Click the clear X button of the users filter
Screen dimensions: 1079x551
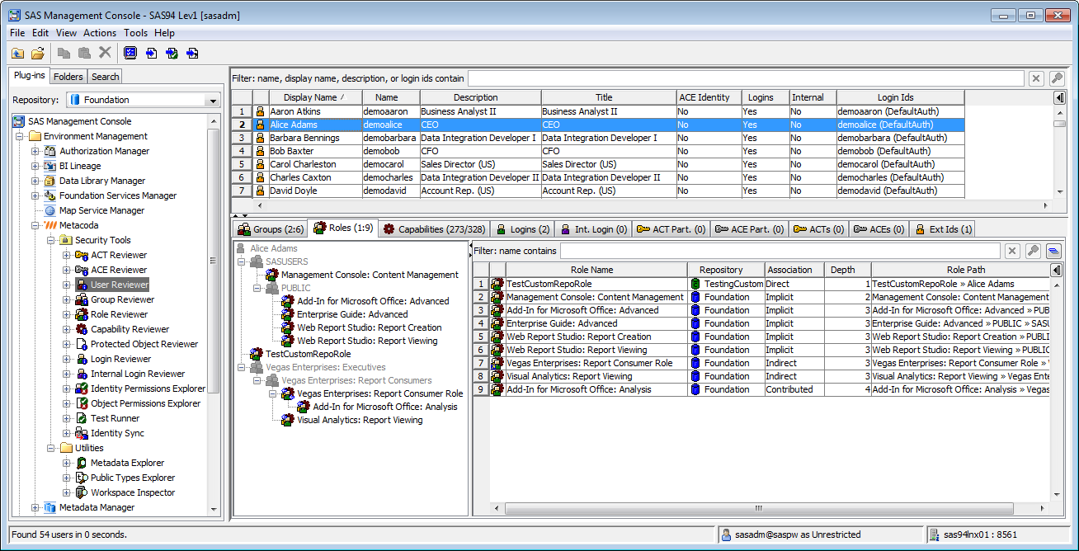pos(1037,78)
